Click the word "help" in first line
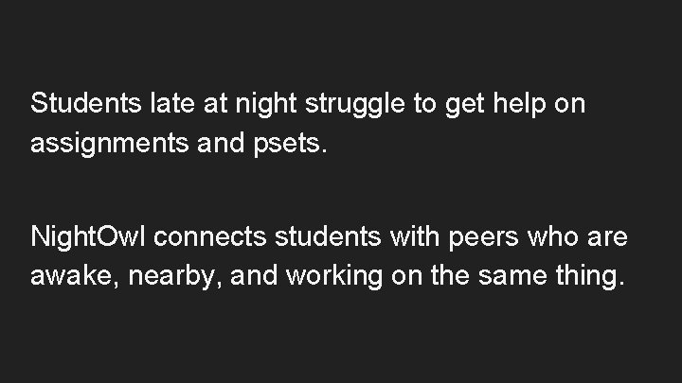 519,105
